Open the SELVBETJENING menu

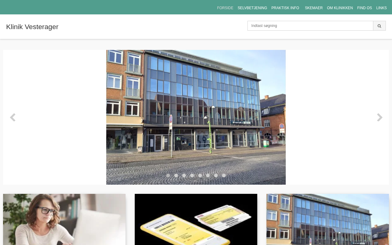252,8
